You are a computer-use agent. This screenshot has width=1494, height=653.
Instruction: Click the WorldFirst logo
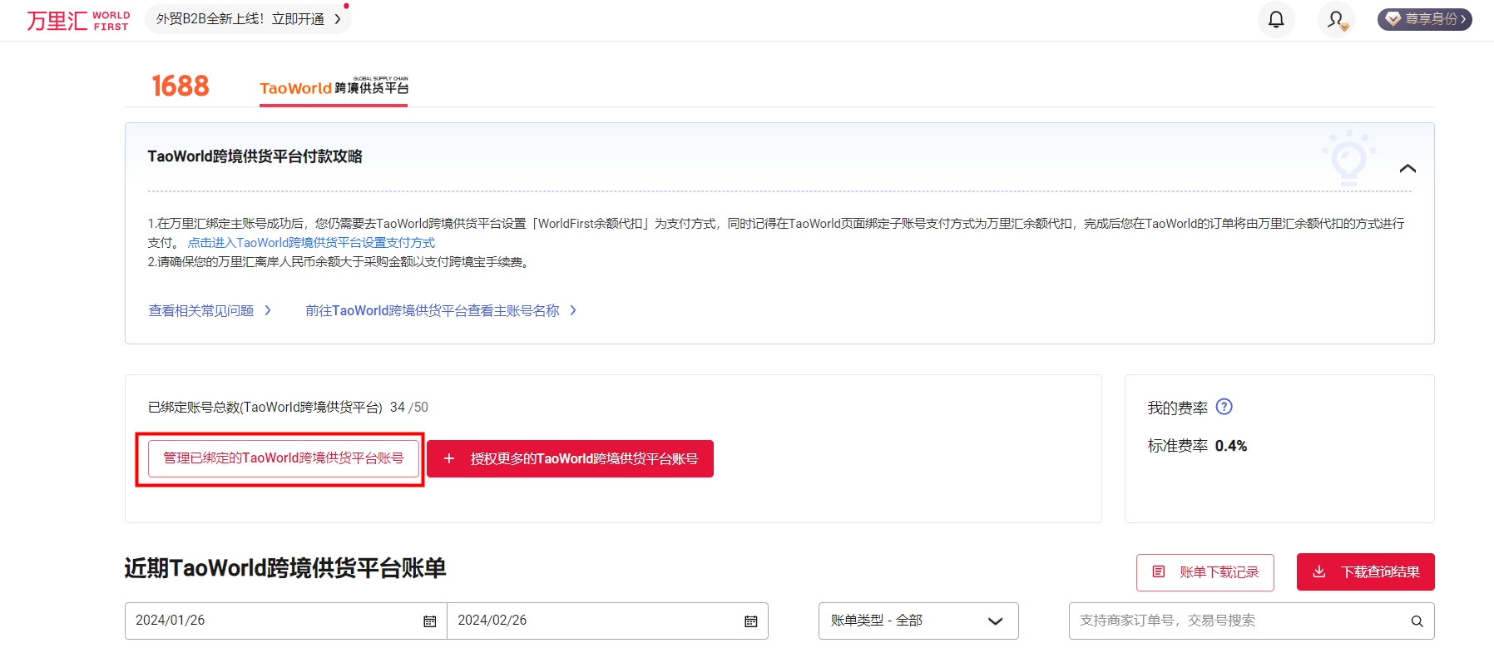[78, 21]
